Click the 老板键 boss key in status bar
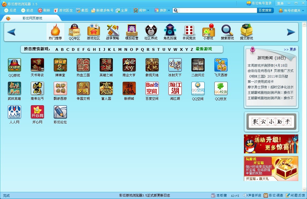This screenshot has height=199, width=307. (219, 195)
